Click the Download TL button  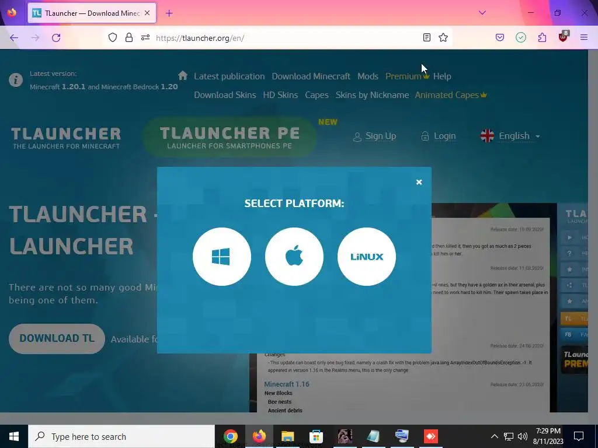[x=57, y=339]
